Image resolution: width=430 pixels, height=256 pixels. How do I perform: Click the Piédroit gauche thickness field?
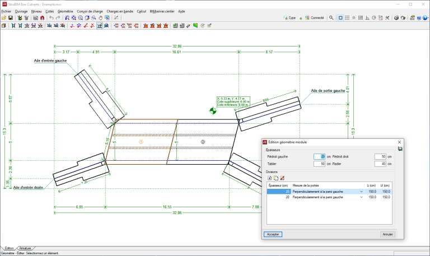tap(320, 156)
